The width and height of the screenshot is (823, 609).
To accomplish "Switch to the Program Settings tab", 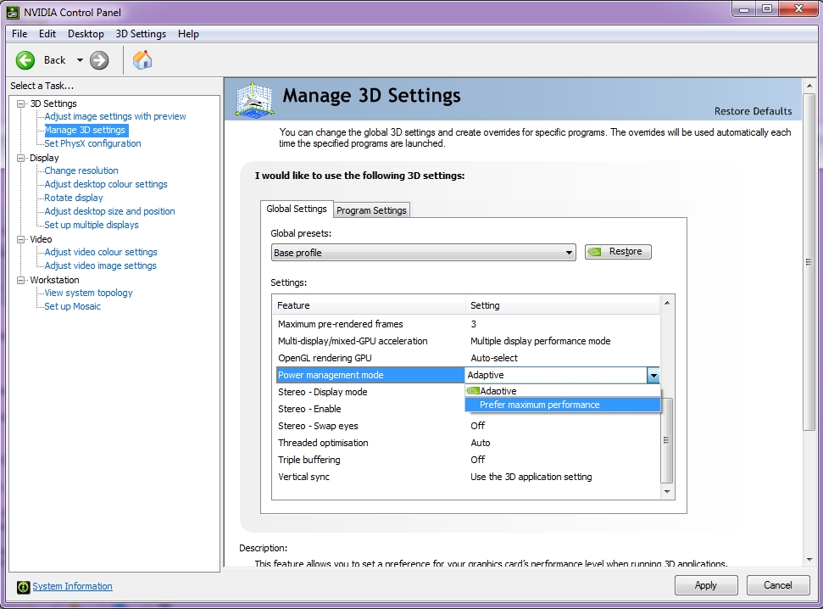I will tap(371, 210).
